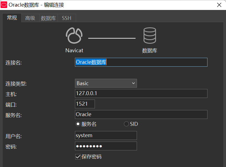Screen dimensions: 226x167
Task: Click the 用户名 field with system
Action: click(x=106, y=135)
